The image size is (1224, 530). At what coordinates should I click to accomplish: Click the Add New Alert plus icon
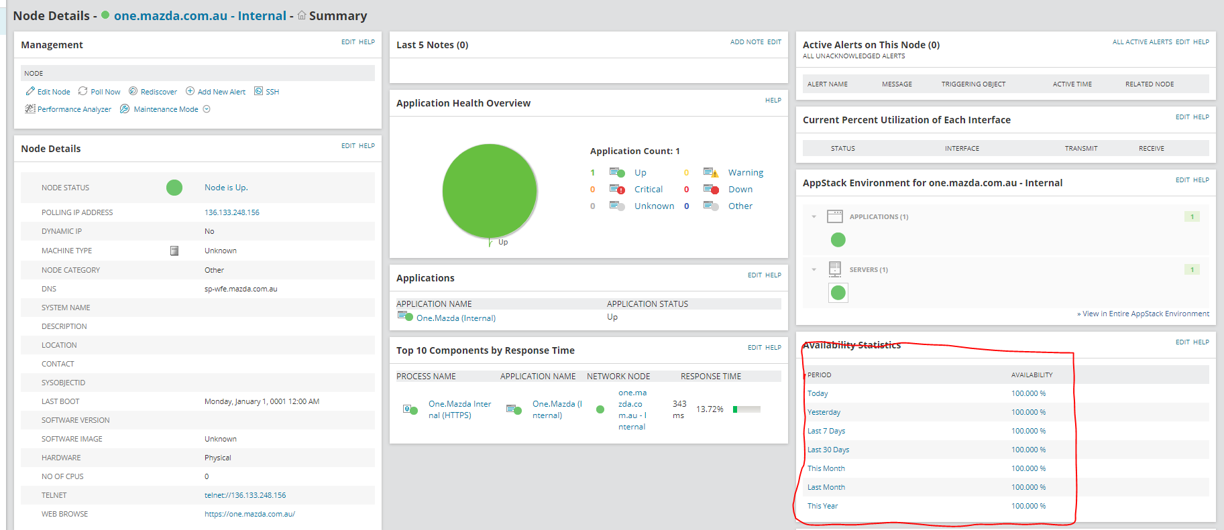point(190,91)
